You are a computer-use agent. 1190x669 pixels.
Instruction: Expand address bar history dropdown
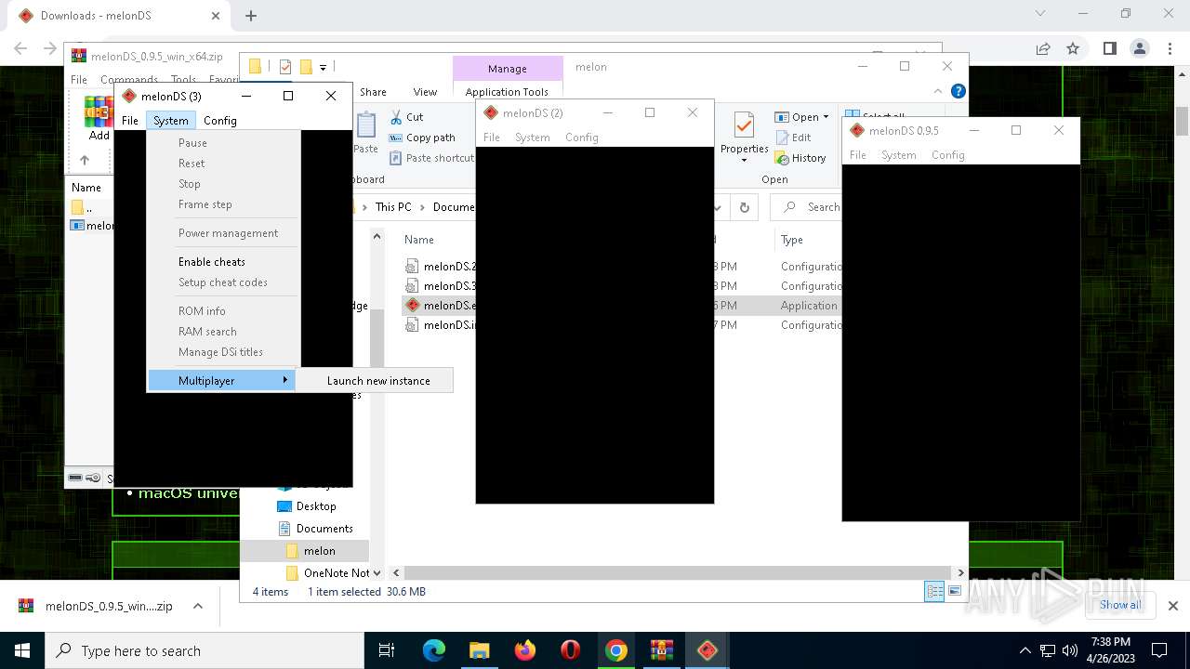tap(719, 207)
